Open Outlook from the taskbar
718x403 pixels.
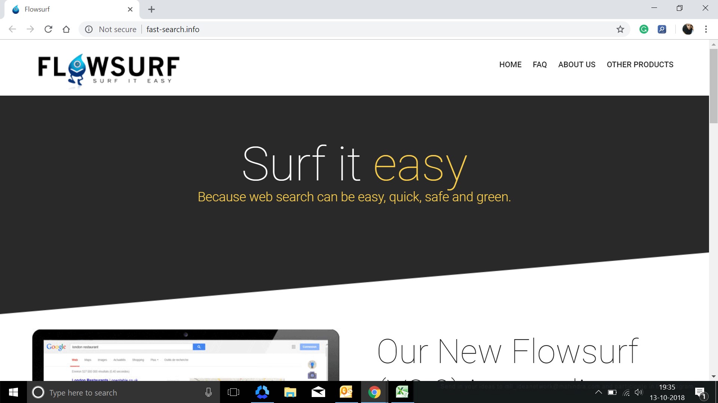pos(346,392)
